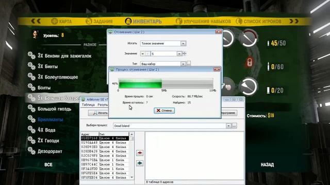Select address row 0F5FE5E4

pos(105,173)
